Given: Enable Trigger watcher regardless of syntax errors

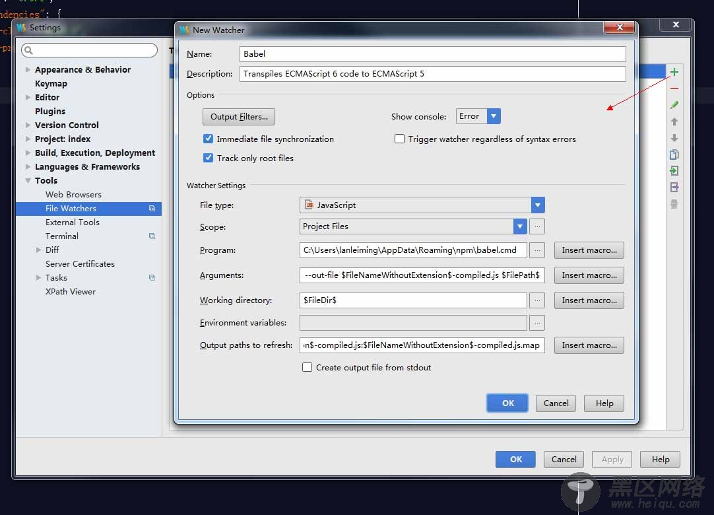Looking at the screenshot, I should pyautogui.click(x=399, y=139).
